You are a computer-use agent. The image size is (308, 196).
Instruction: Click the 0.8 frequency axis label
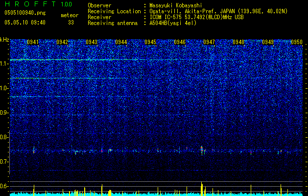[4, 137]
